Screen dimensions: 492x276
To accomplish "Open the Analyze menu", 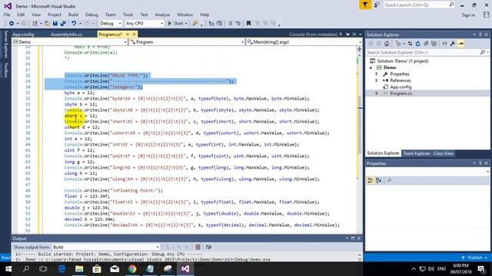I will tap(162, 15).
